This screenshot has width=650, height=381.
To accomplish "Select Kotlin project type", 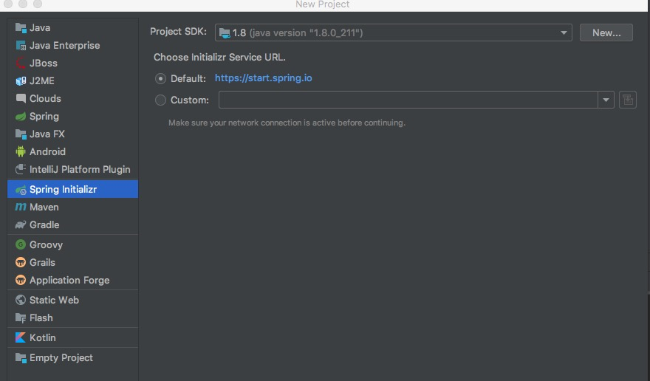I will [x=72, y=338].
